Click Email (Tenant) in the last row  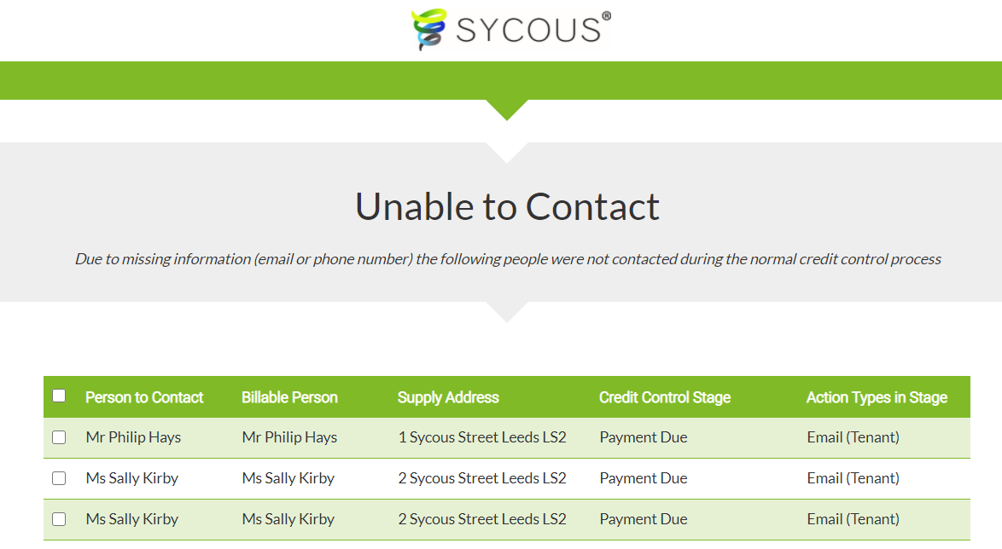(853, 519)
